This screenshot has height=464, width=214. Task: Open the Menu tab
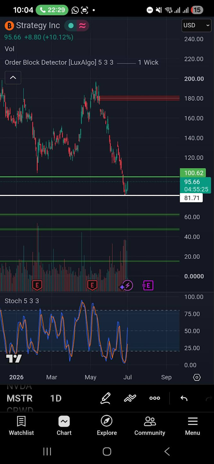[193, 426]
